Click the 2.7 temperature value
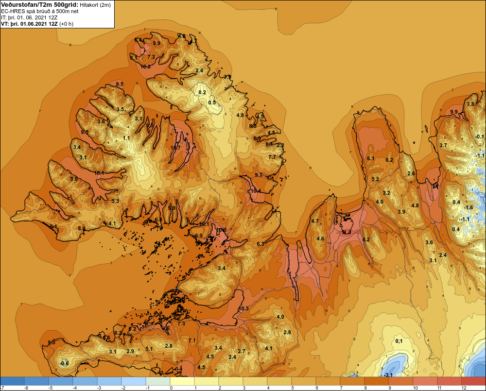486x391 pixels. tap(242, 351)
